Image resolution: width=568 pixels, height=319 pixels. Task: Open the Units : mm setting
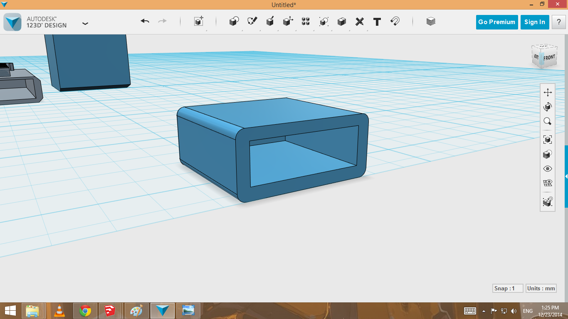click(x=541, y=288)
